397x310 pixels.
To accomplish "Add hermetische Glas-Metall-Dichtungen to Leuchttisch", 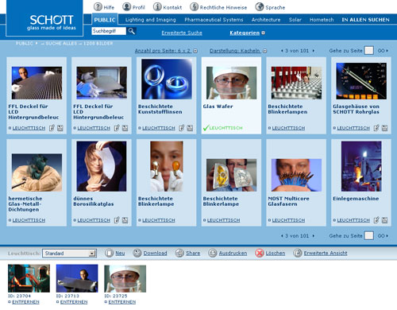I will [29, 220].
